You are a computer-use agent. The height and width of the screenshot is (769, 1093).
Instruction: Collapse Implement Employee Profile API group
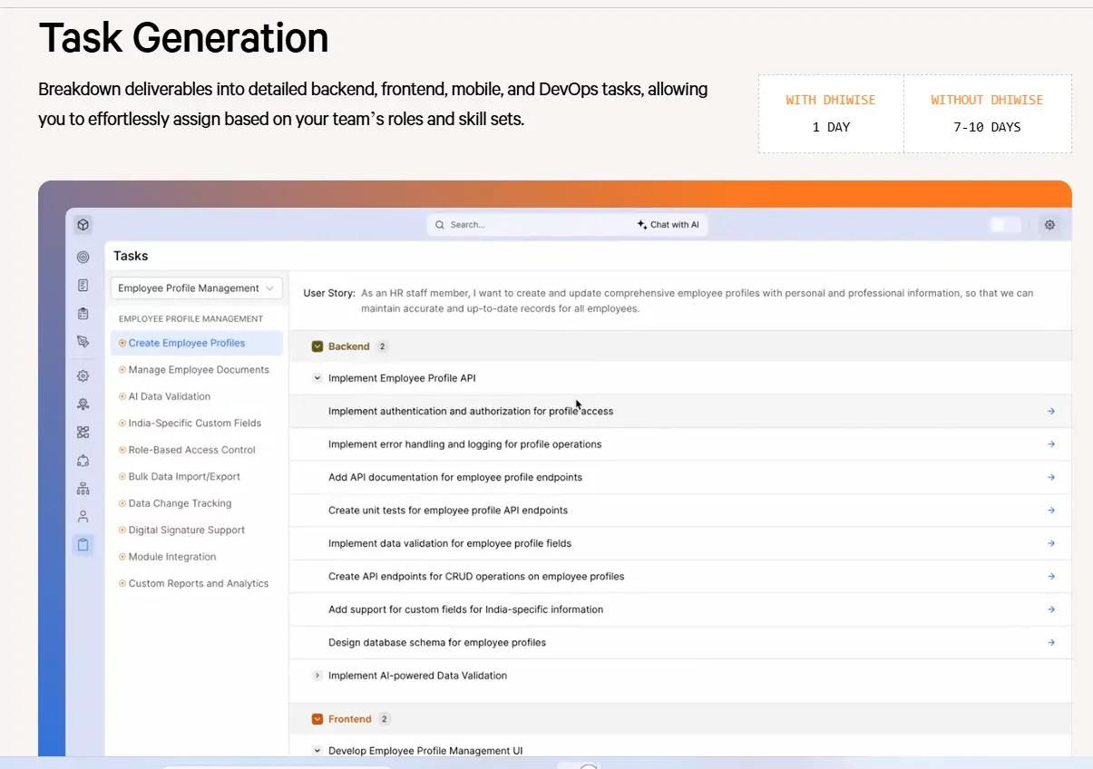tap(317, 378)
